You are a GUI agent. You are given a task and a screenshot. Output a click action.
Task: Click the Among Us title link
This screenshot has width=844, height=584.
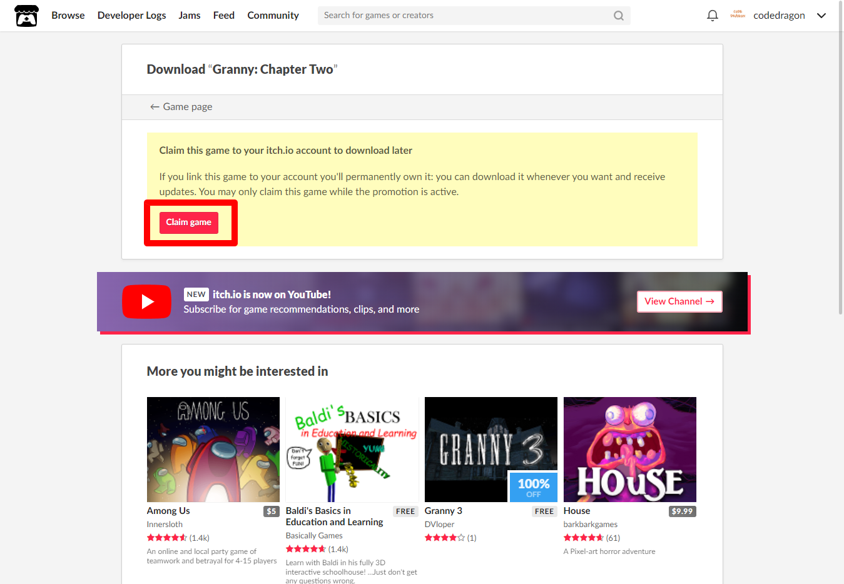[168, 511]
